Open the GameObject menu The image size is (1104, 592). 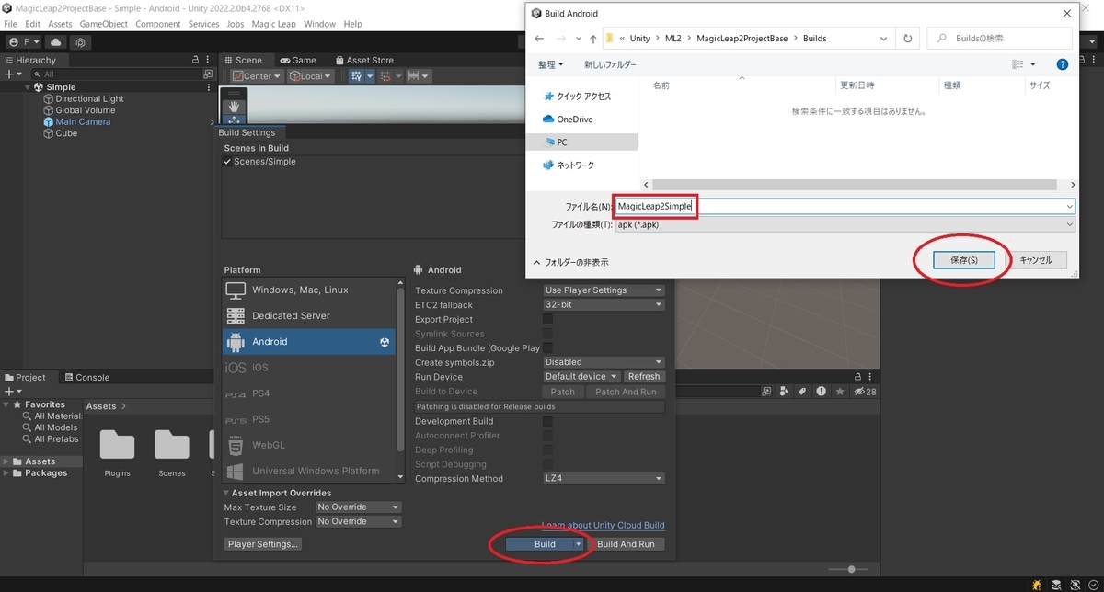pyautogui.click(x=104, y=24)
